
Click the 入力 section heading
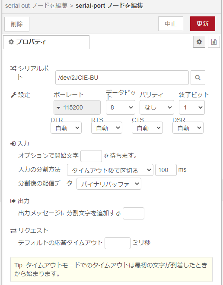tap(20, 144)
